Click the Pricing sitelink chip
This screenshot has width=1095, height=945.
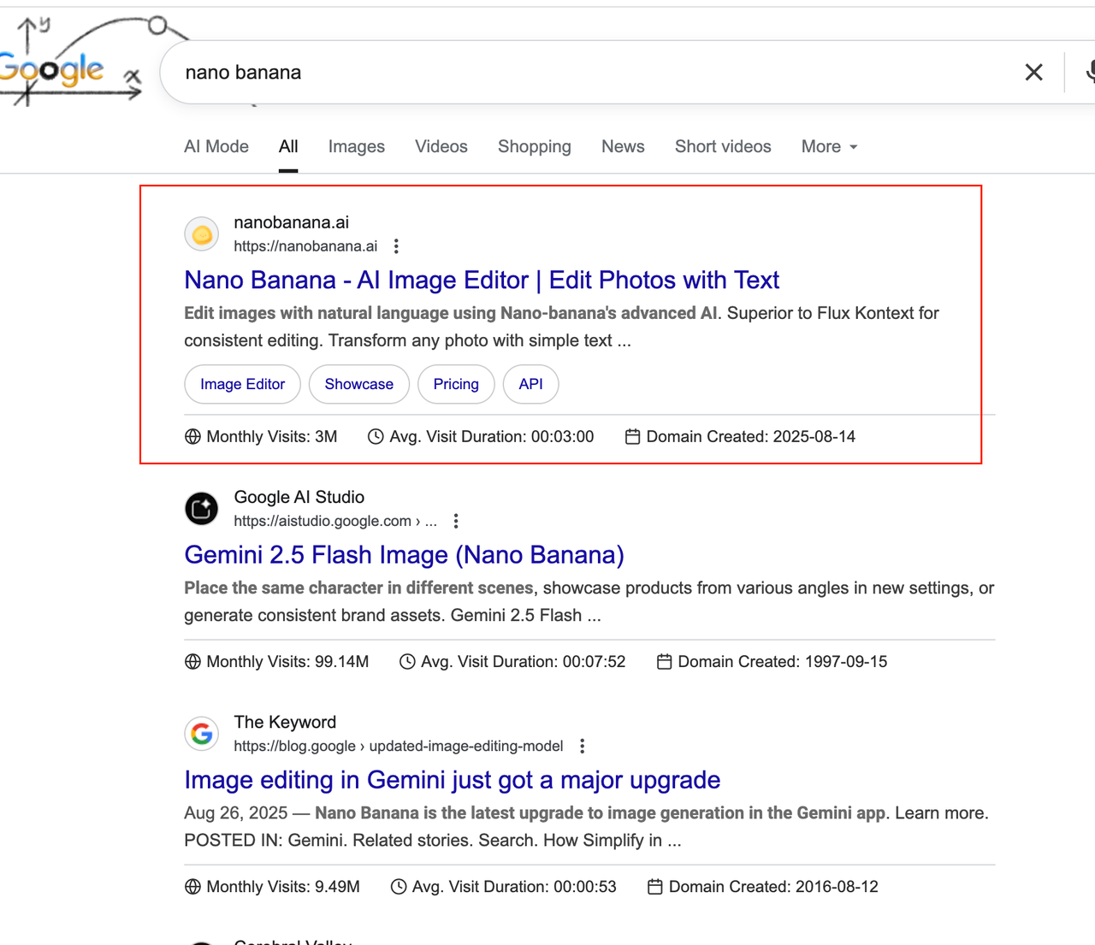point(456,384)
